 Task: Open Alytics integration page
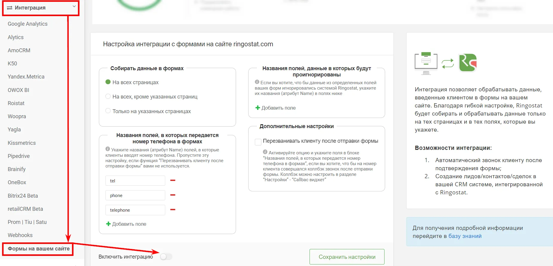pos(16,37)
